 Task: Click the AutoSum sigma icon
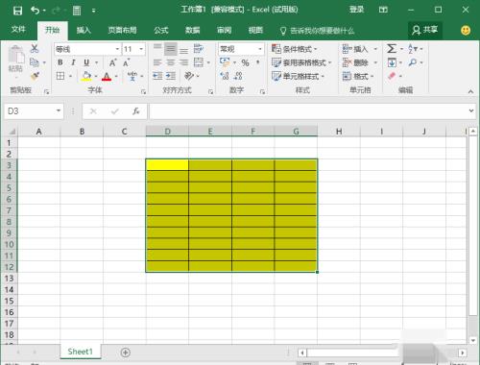[392, 49]
